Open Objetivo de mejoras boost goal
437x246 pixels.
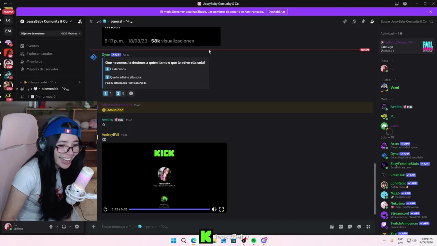50,33
